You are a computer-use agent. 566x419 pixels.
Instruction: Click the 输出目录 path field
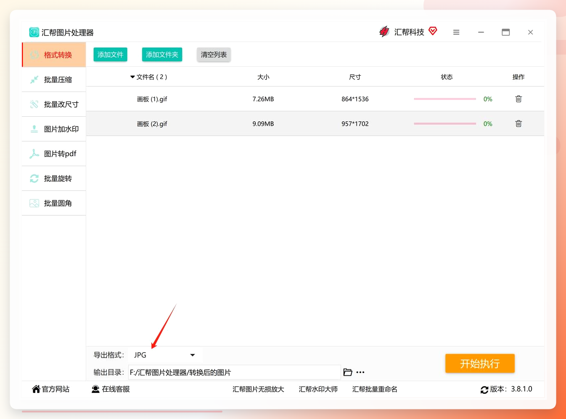234,372
